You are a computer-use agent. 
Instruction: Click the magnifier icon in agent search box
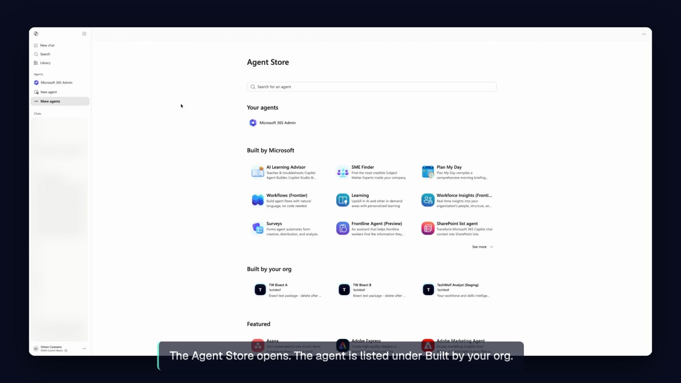(253, 87)
